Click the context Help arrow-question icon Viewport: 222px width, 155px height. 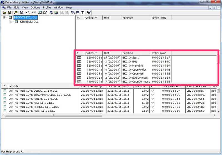(x=89, y=12)
